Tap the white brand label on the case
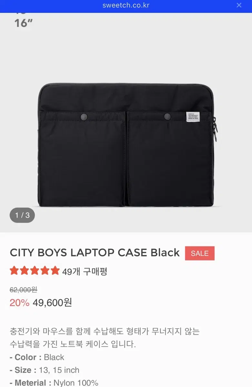252x387 pixels. (x=193, y=117)
